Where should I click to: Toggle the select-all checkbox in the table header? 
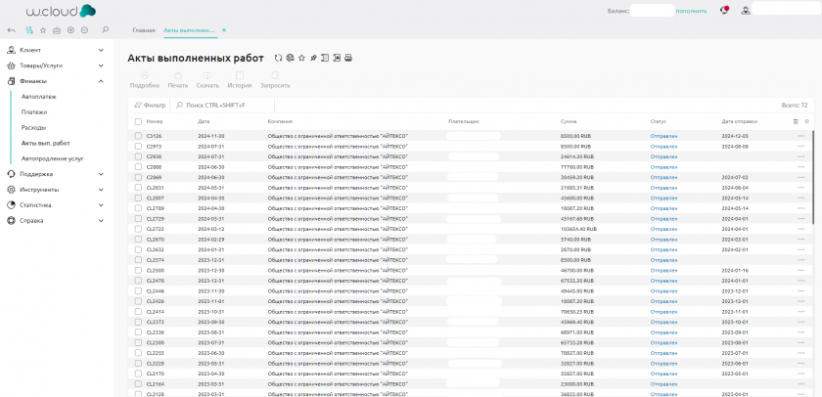click(x=138, y=121)
